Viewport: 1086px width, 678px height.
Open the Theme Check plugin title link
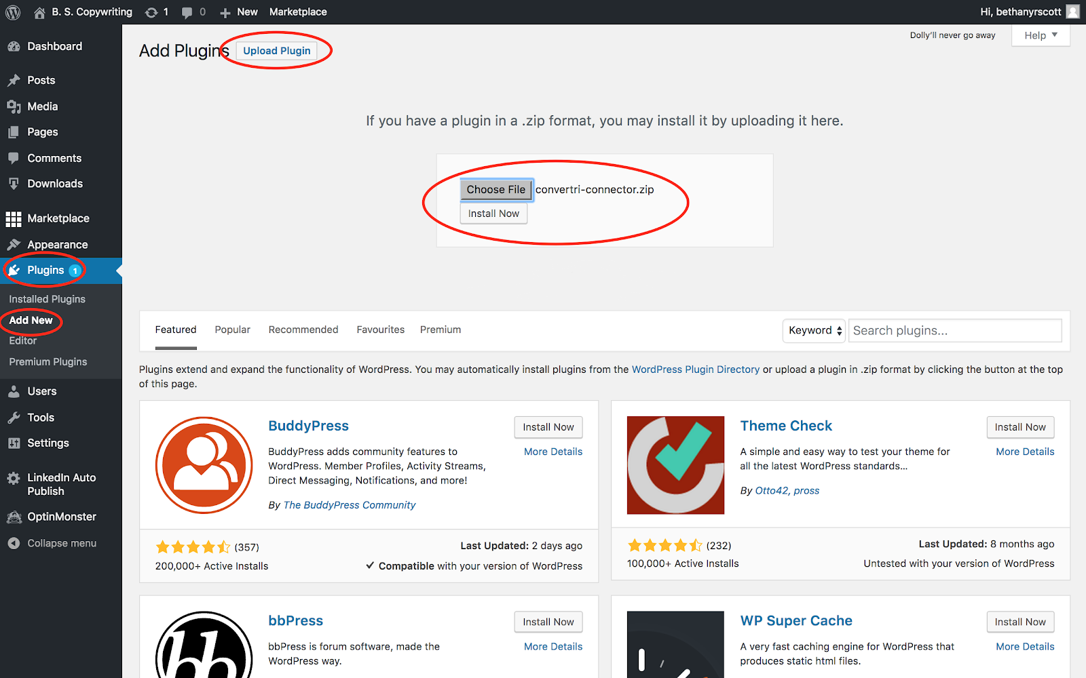786,426
